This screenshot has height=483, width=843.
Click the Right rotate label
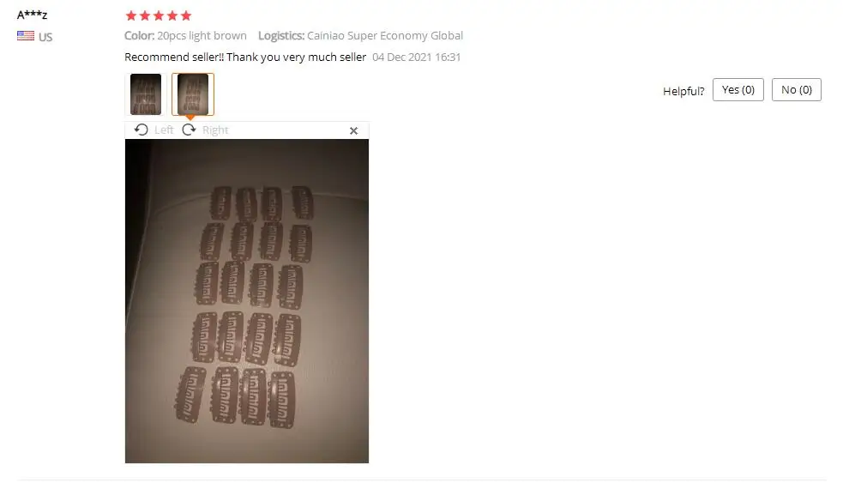(215, 130)
